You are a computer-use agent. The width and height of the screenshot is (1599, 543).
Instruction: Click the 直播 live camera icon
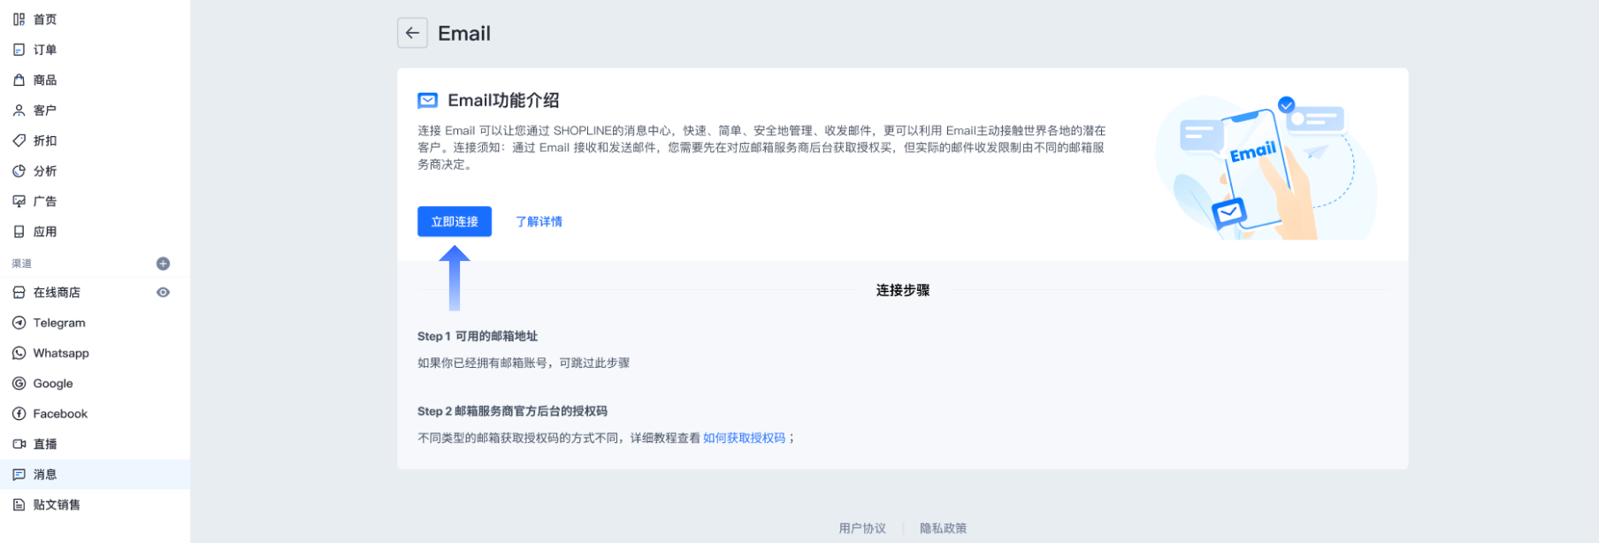tap(19, 444)
